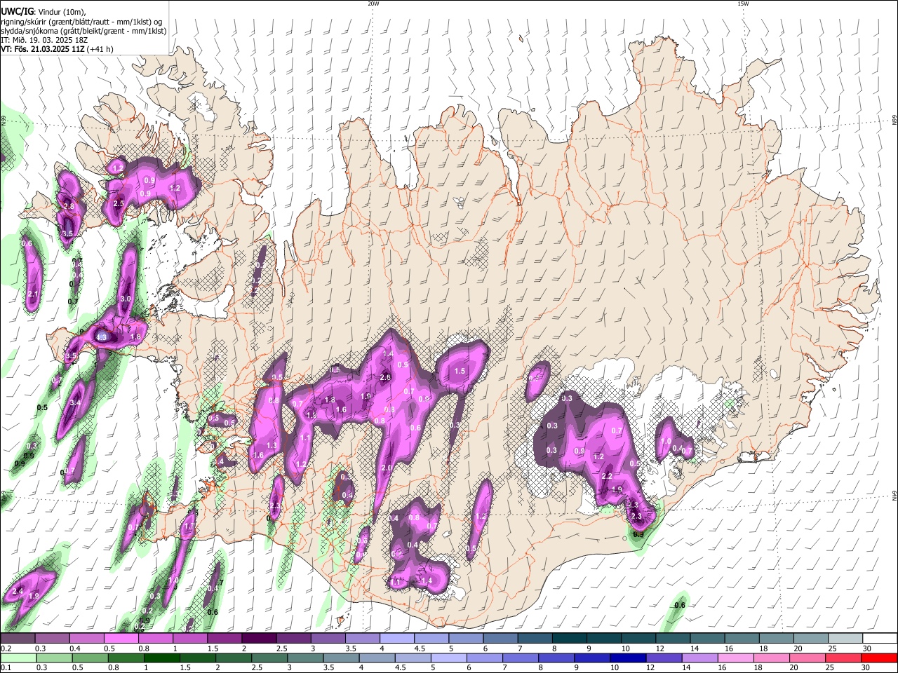The height and width of the screenshot is (673, 898).
Task: Click the '4.3' precipitation value on the map
Action: click(x=102, y=337)
